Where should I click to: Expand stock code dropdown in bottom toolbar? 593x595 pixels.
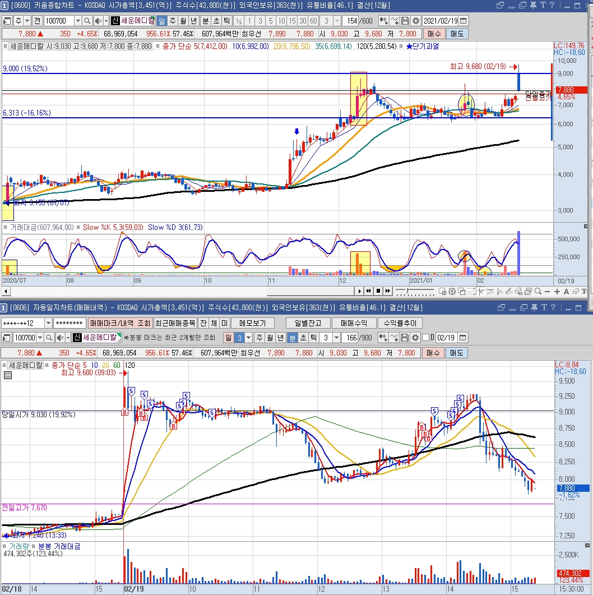coord(40,338)
